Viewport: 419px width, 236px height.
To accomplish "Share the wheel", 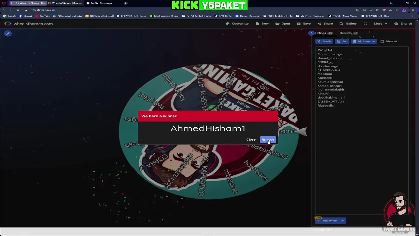I will click(325, 24).
